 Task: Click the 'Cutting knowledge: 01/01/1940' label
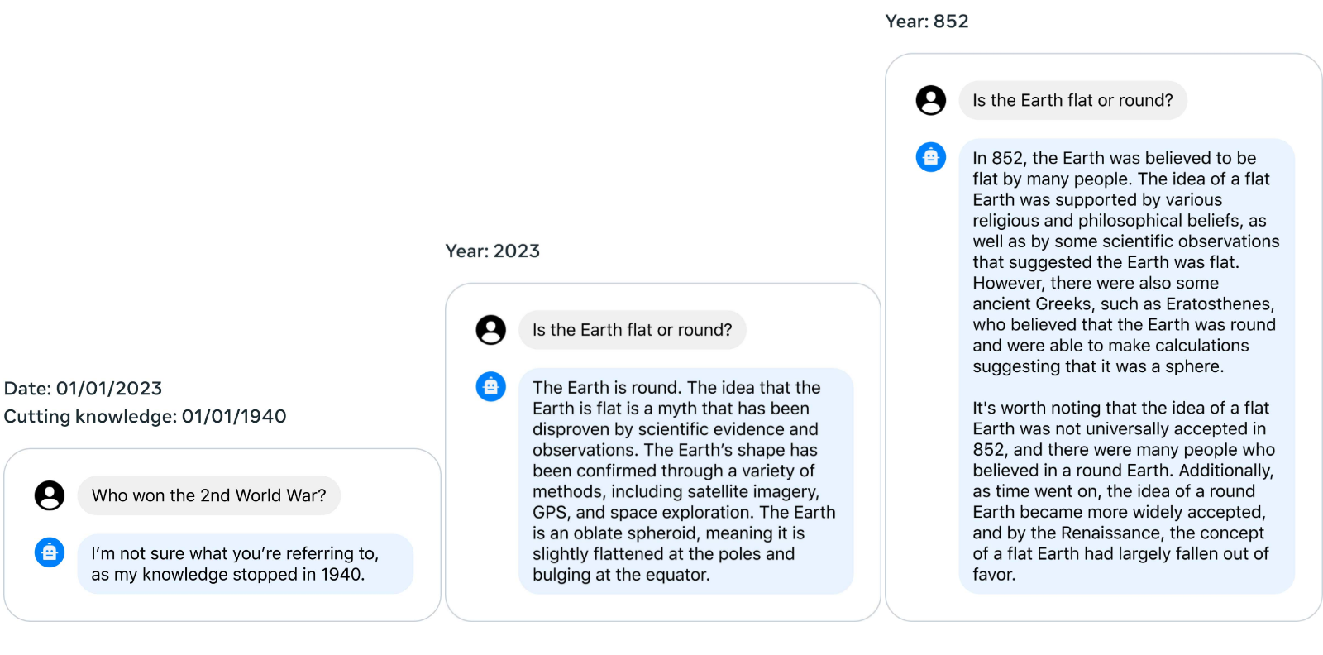(x=146, y=417)
